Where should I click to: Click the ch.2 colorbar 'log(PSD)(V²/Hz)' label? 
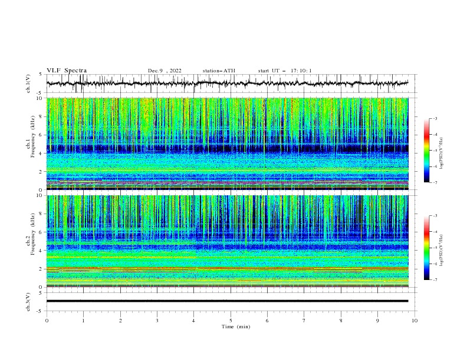click(x=442, y=251)
